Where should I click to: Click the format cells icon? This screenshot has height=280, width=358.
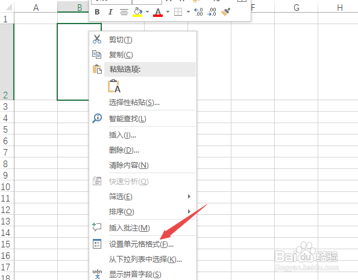(97, 244)
